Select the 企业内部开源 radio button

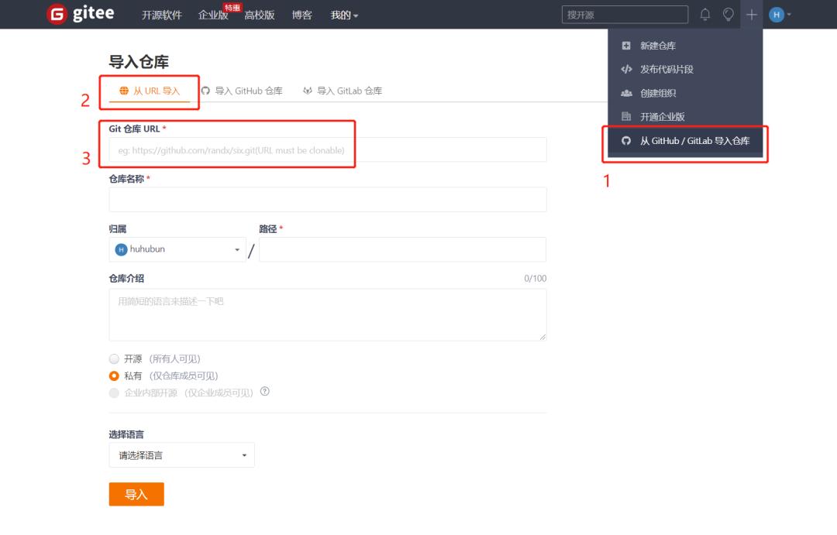point(113,393)
